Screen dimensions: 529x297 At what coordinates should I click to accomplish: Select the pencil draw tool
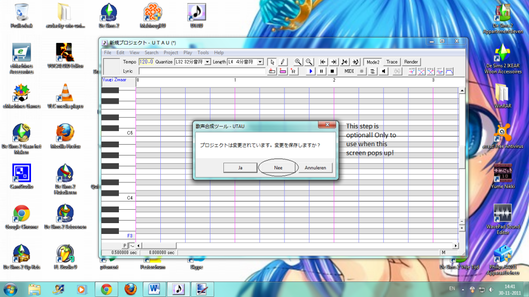coord(282,62)
